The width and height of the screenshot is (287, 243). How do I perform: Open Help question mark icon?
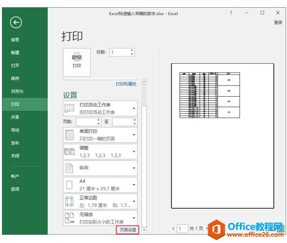231,13
